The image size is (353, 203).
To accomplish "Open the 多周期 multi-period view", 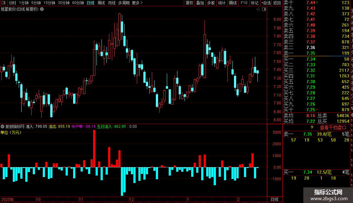I will pyautogui.click(x=124, y=3).
